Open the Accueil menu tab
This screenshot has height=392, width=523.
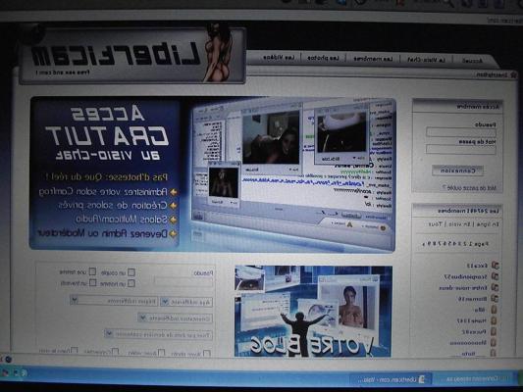(472, 61)
